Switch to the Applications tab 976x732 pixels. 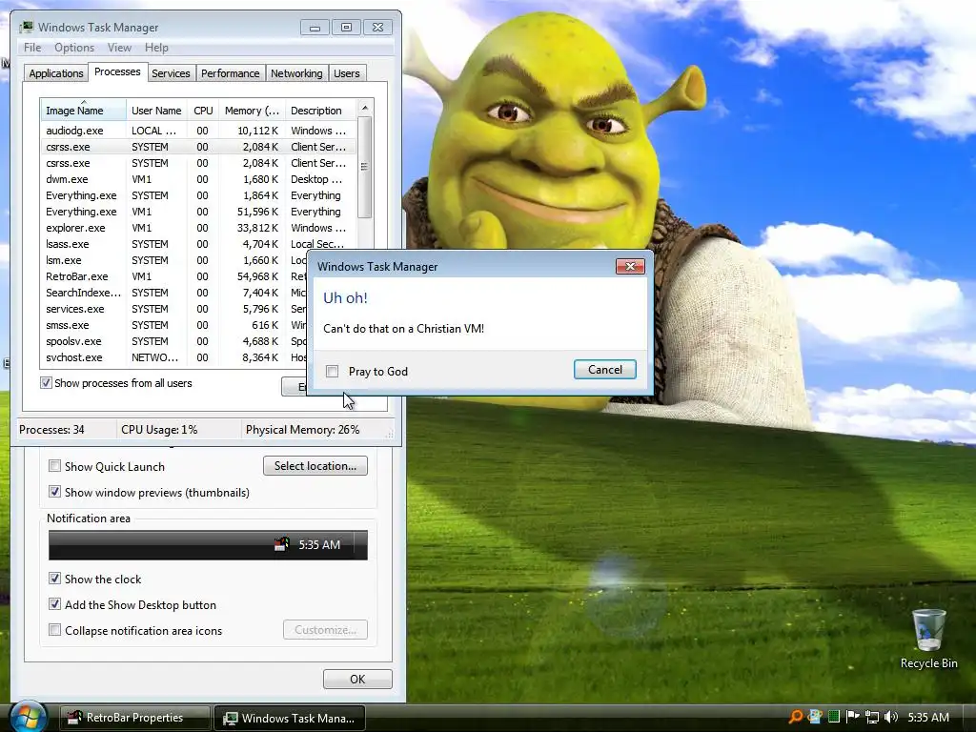point(55,73)
